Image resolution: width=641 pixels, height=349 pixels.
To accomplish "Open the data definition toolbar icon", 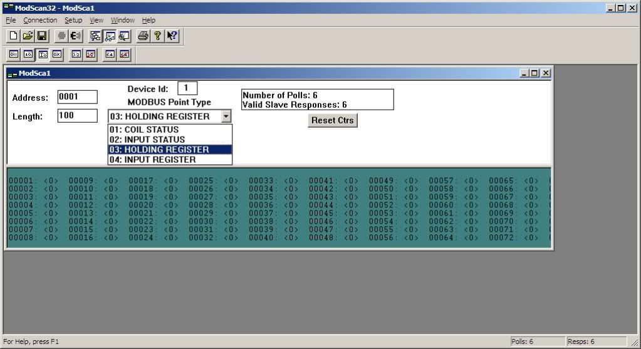I will point(96,36).
